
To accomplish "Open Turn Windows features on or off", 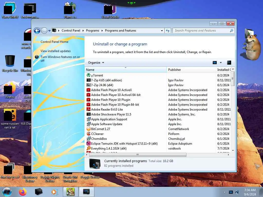I will 60,59.
